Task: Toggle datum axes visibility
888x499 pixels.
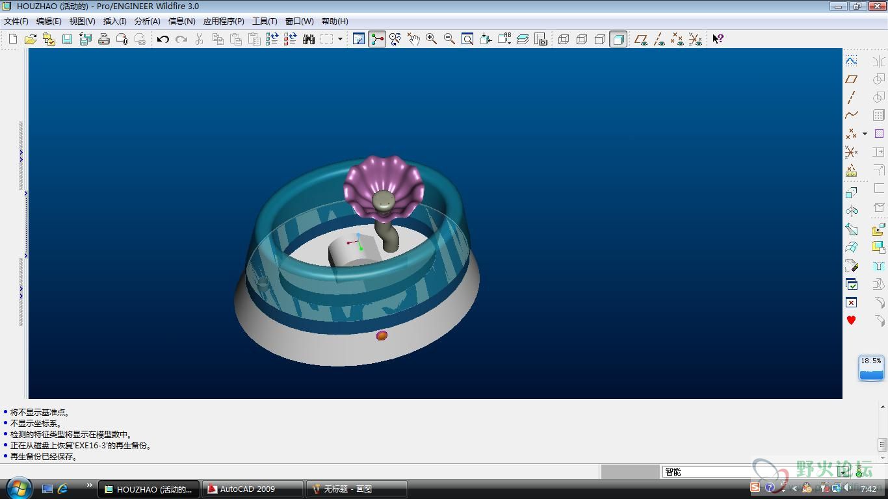Action: point(659,39)
